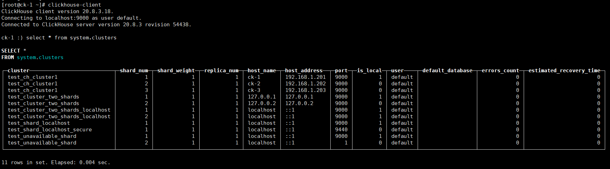Click the 'shard_weight' column header
610x169 pixels.
tap(176, 71)
